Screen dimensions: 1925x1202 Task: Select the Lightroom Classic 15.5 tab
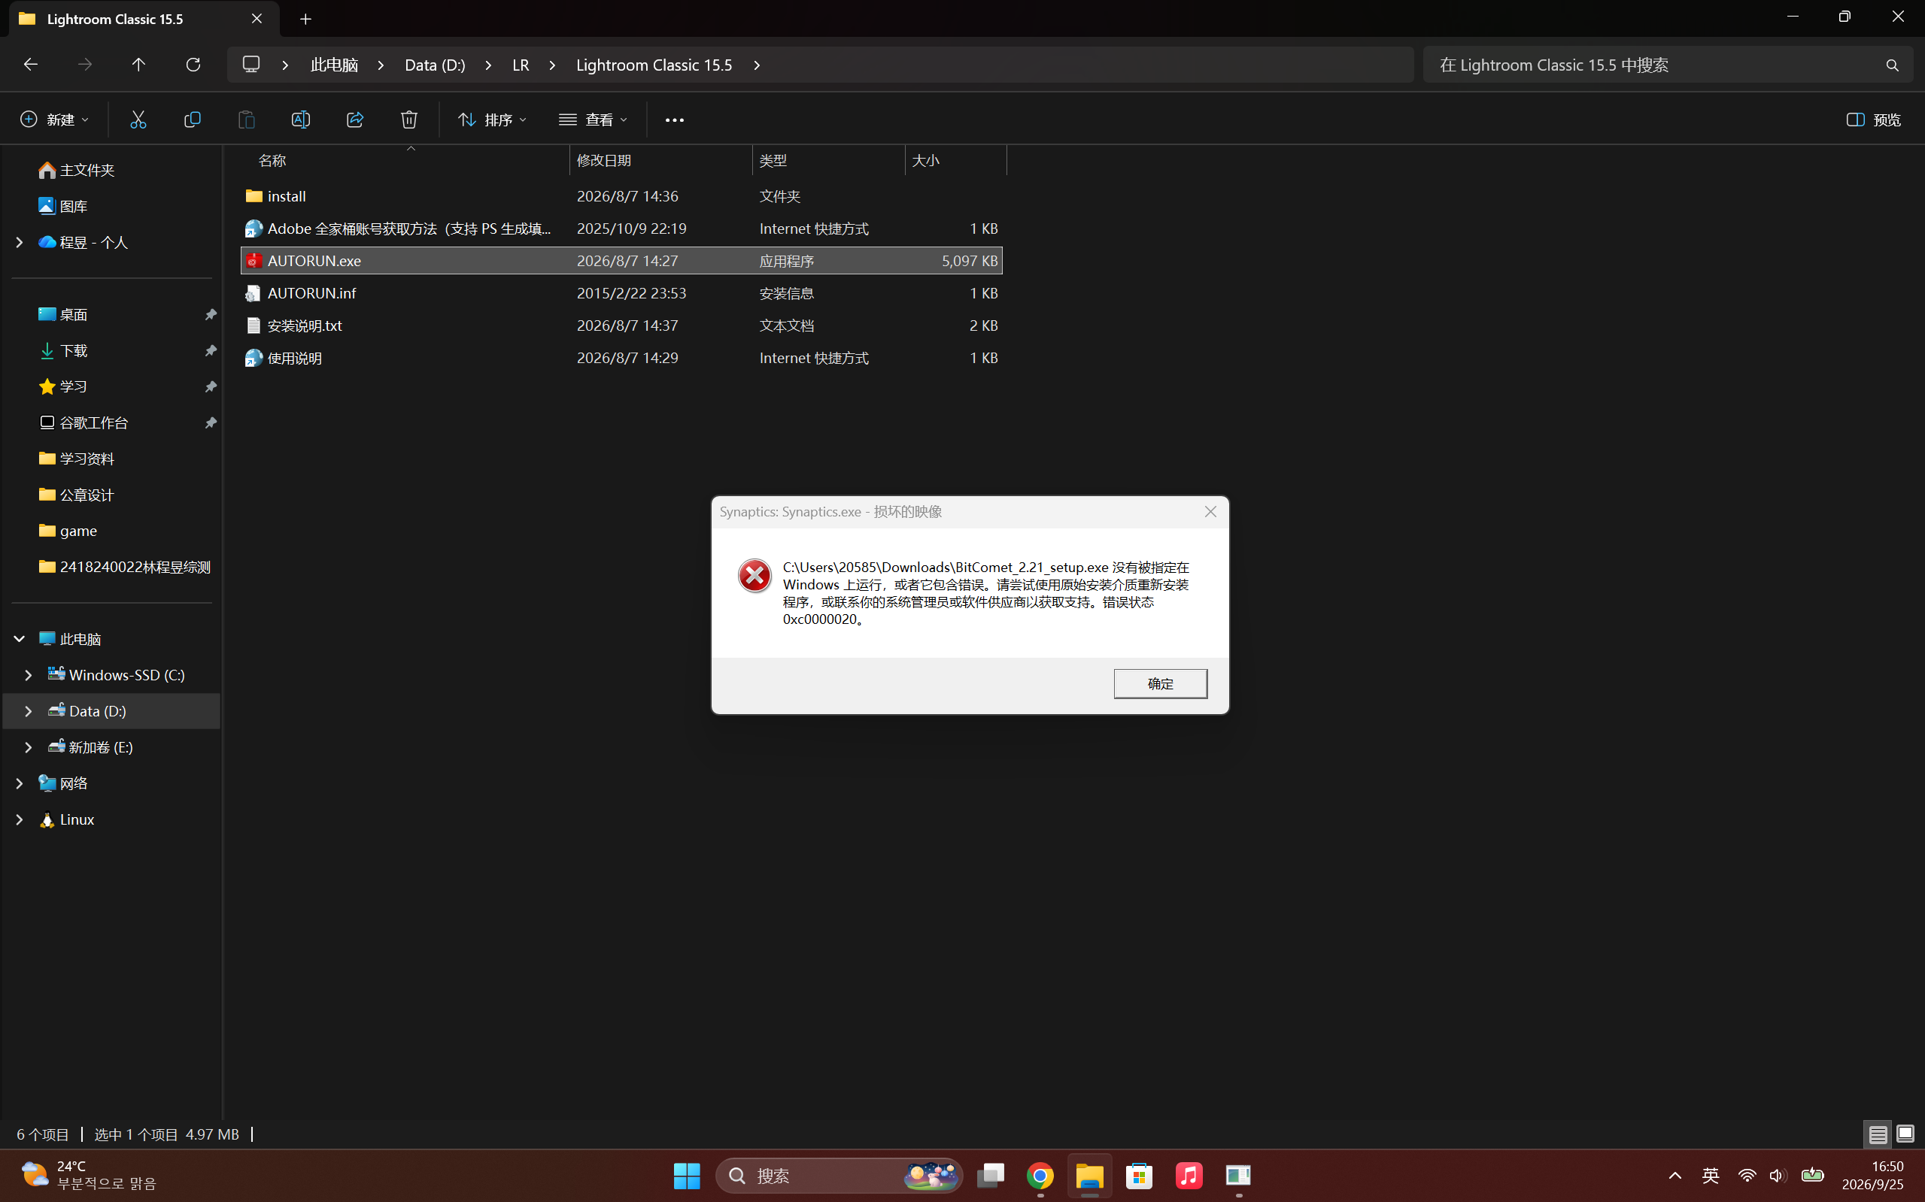(x=144, y=19)
